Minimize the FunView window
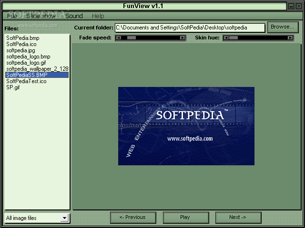Image resolution: width=305 pixels, height=228 pixels. coord(291,6)
